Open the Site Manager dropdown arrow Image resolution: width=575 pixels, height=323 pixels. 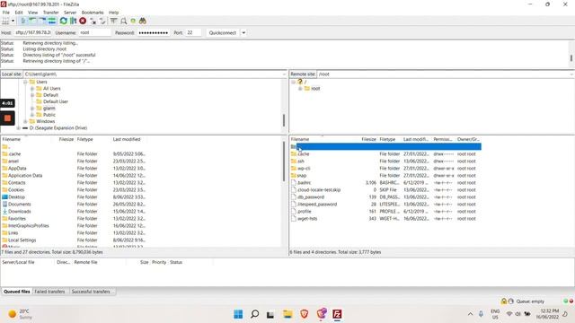click(13, 21)
